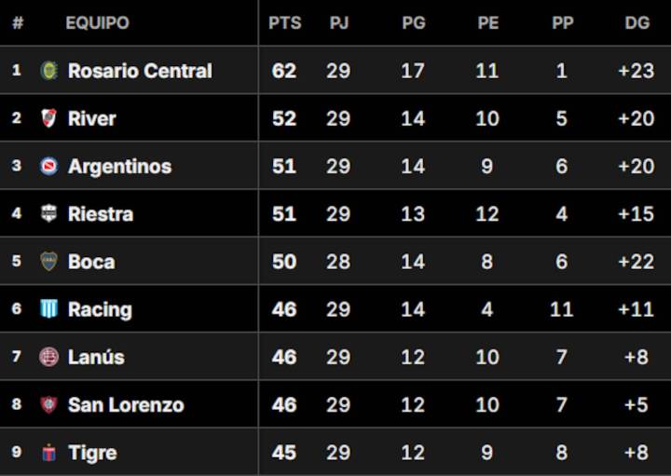Sort table by DG column header

pos(637,23)
